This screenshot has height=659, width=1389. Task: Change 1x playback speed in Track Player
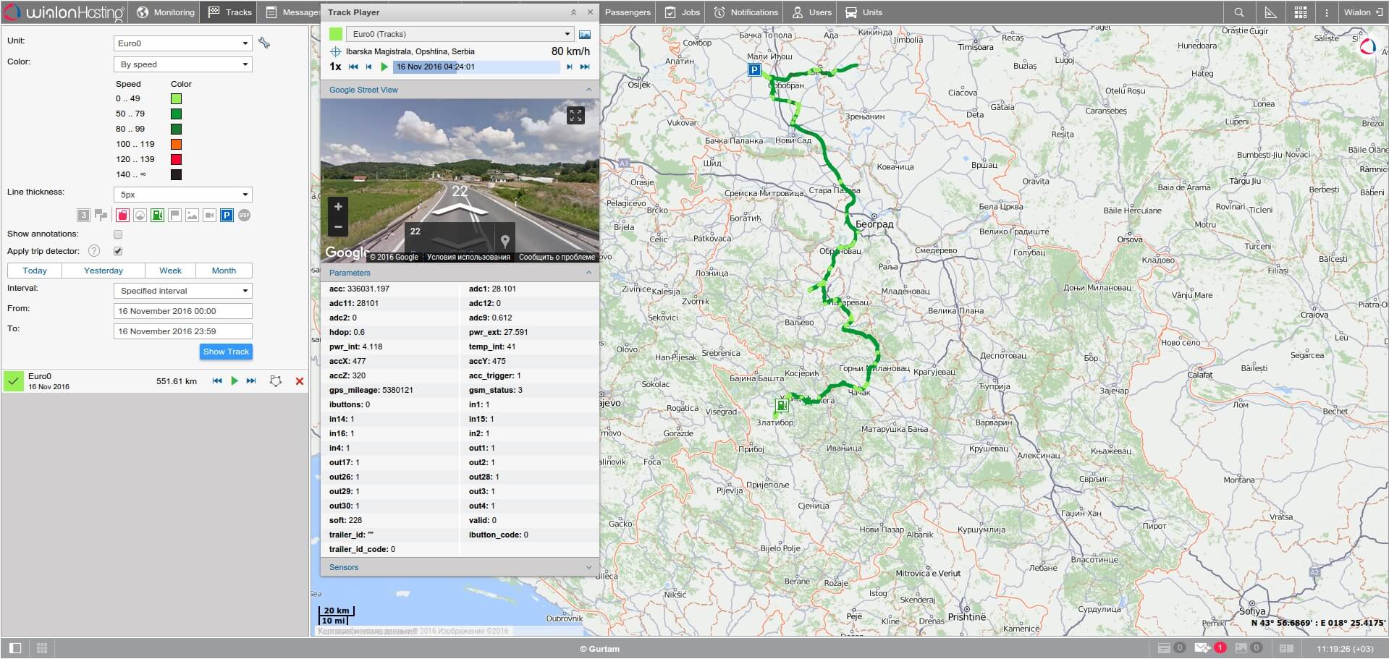point(335,67)
